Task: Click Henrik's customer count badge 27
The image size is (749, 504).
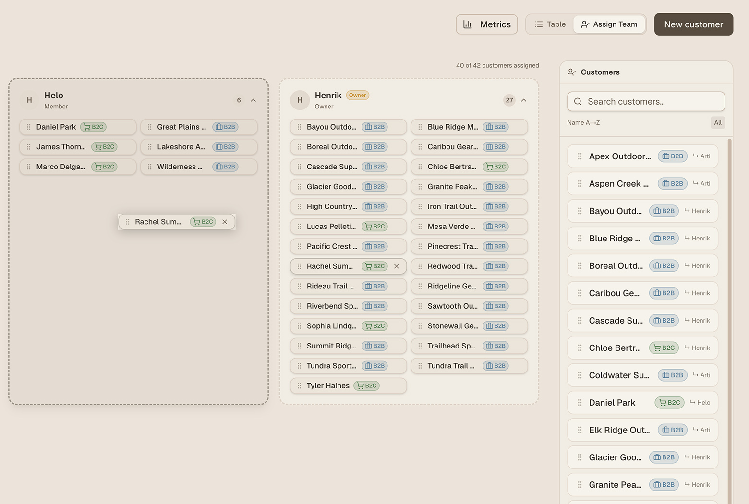Action: tap(509, 100)
